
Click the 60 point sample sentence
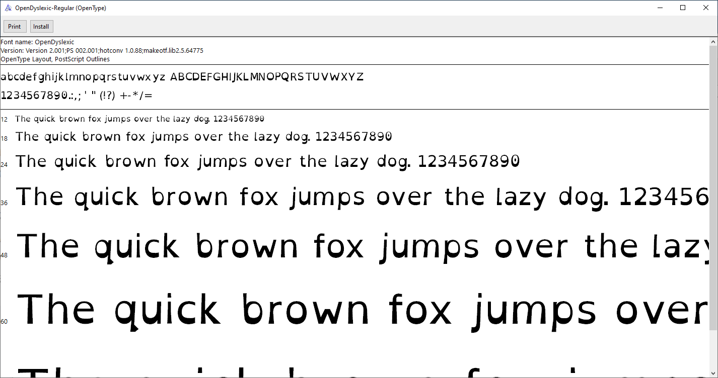[363, 312]
